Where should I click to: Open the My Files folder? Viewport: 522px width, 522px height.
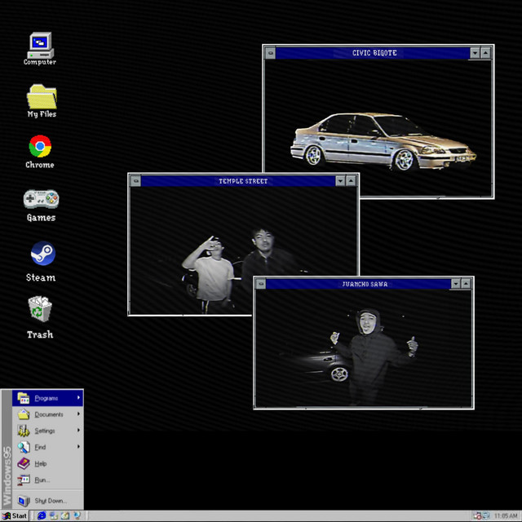[x=41, y=96]
